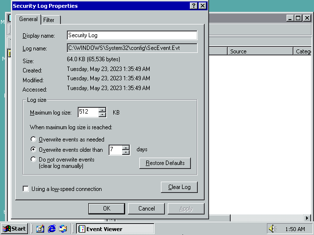The height and width of the screenshot is (235, 314).
Task: Click the Category column header in Event Viewer
Action: 302,51
